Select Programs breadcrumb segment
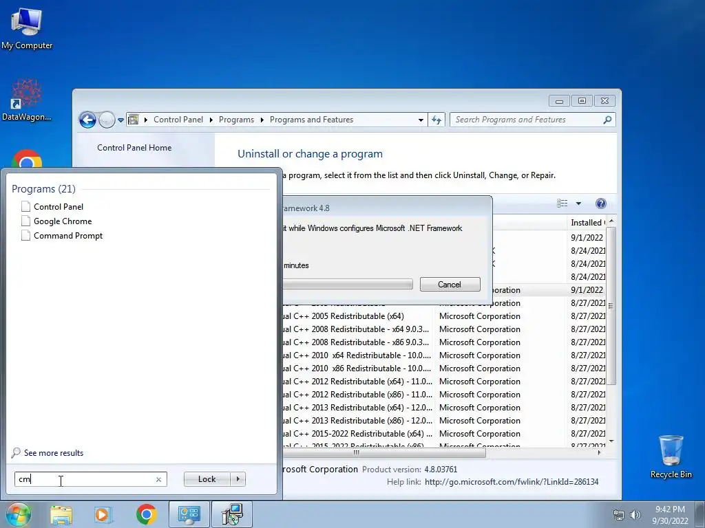705x528 pixels. [x=236, y=120]
